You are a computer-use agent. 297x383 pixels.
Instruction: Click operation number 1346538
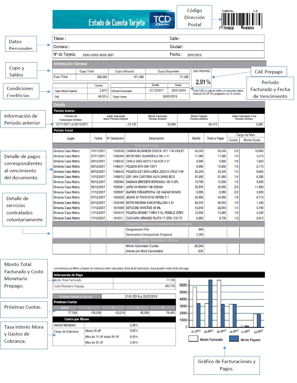[118, 151]
